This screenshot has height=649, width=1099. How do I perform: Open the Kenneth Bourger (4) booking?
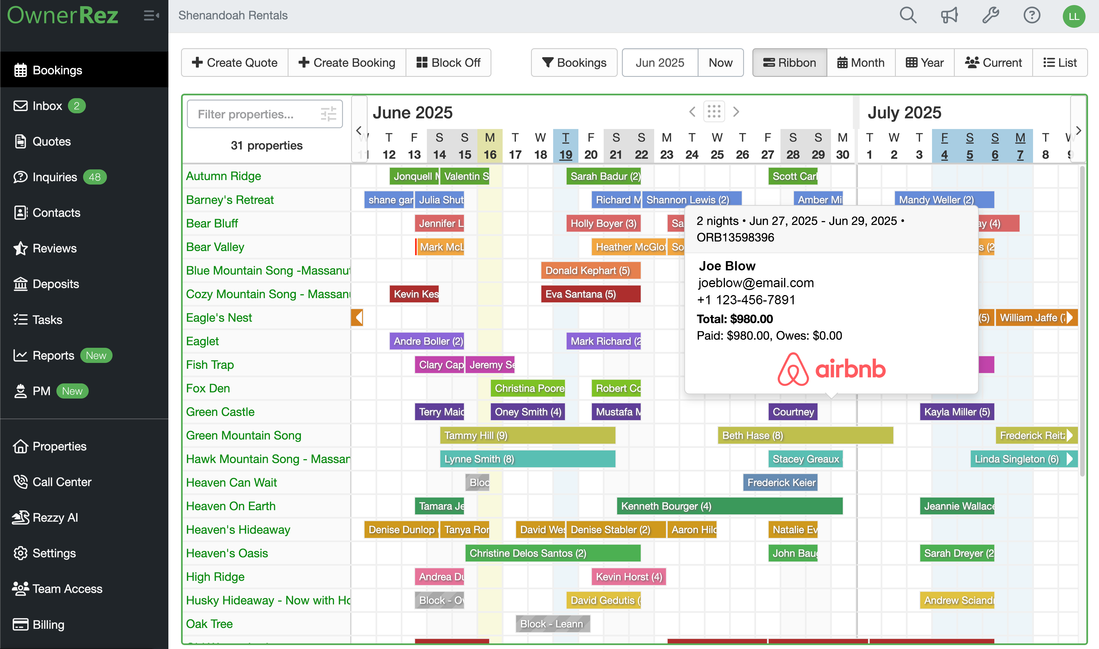[730, 506]
